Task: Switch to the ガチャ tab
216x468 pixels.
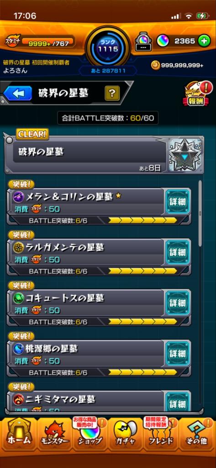Action: click(126, 434)
